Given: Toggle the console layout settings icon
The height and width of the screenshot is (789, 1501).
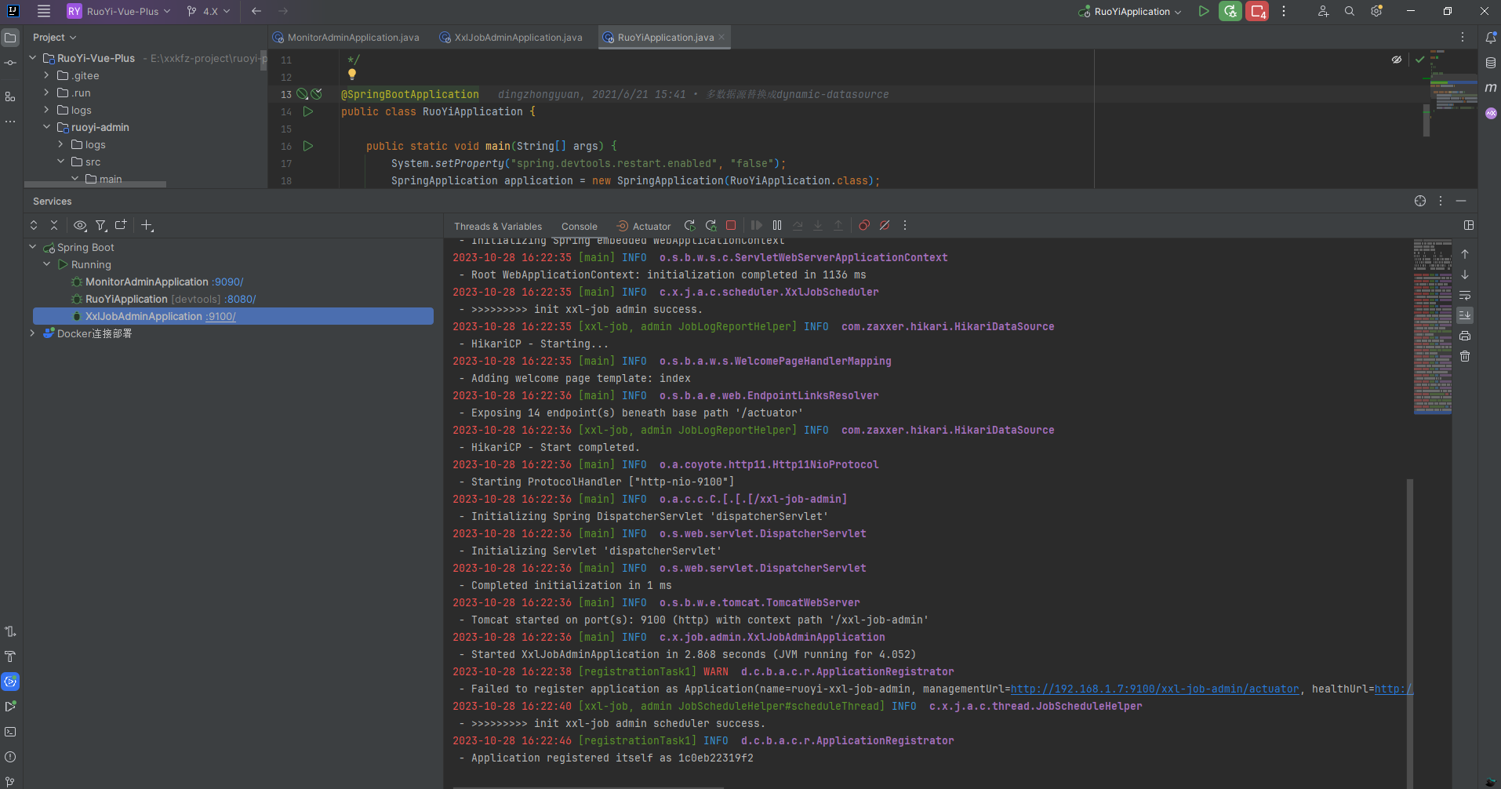Looking at the screenshot, I should [1469, 225].
